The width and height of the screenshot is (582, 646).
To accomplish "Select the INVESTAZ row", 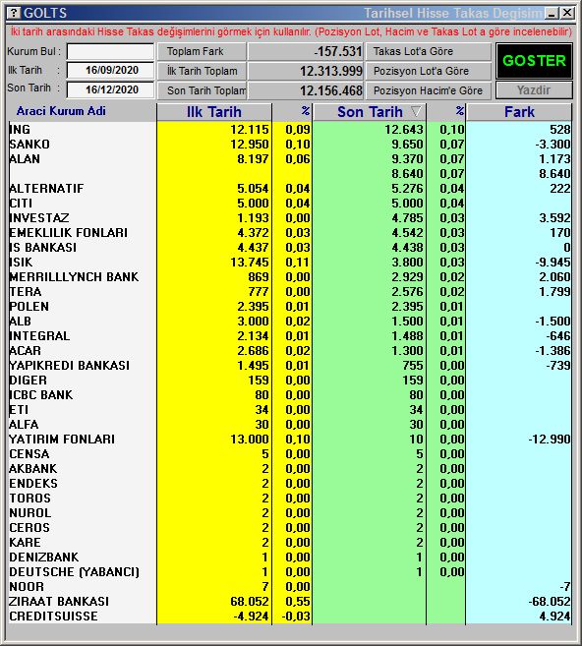I will pyautogui.click(x=290, y=218).
